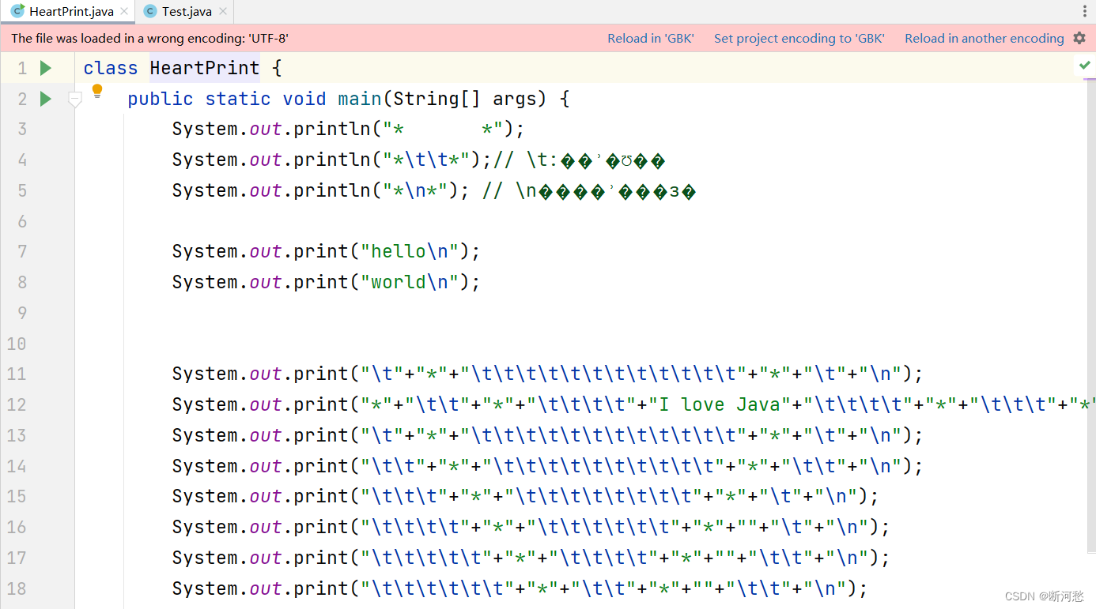Viewport: 1096px width, 609px height.
Task: Click the 'main' method name
Action: [360, 99]
